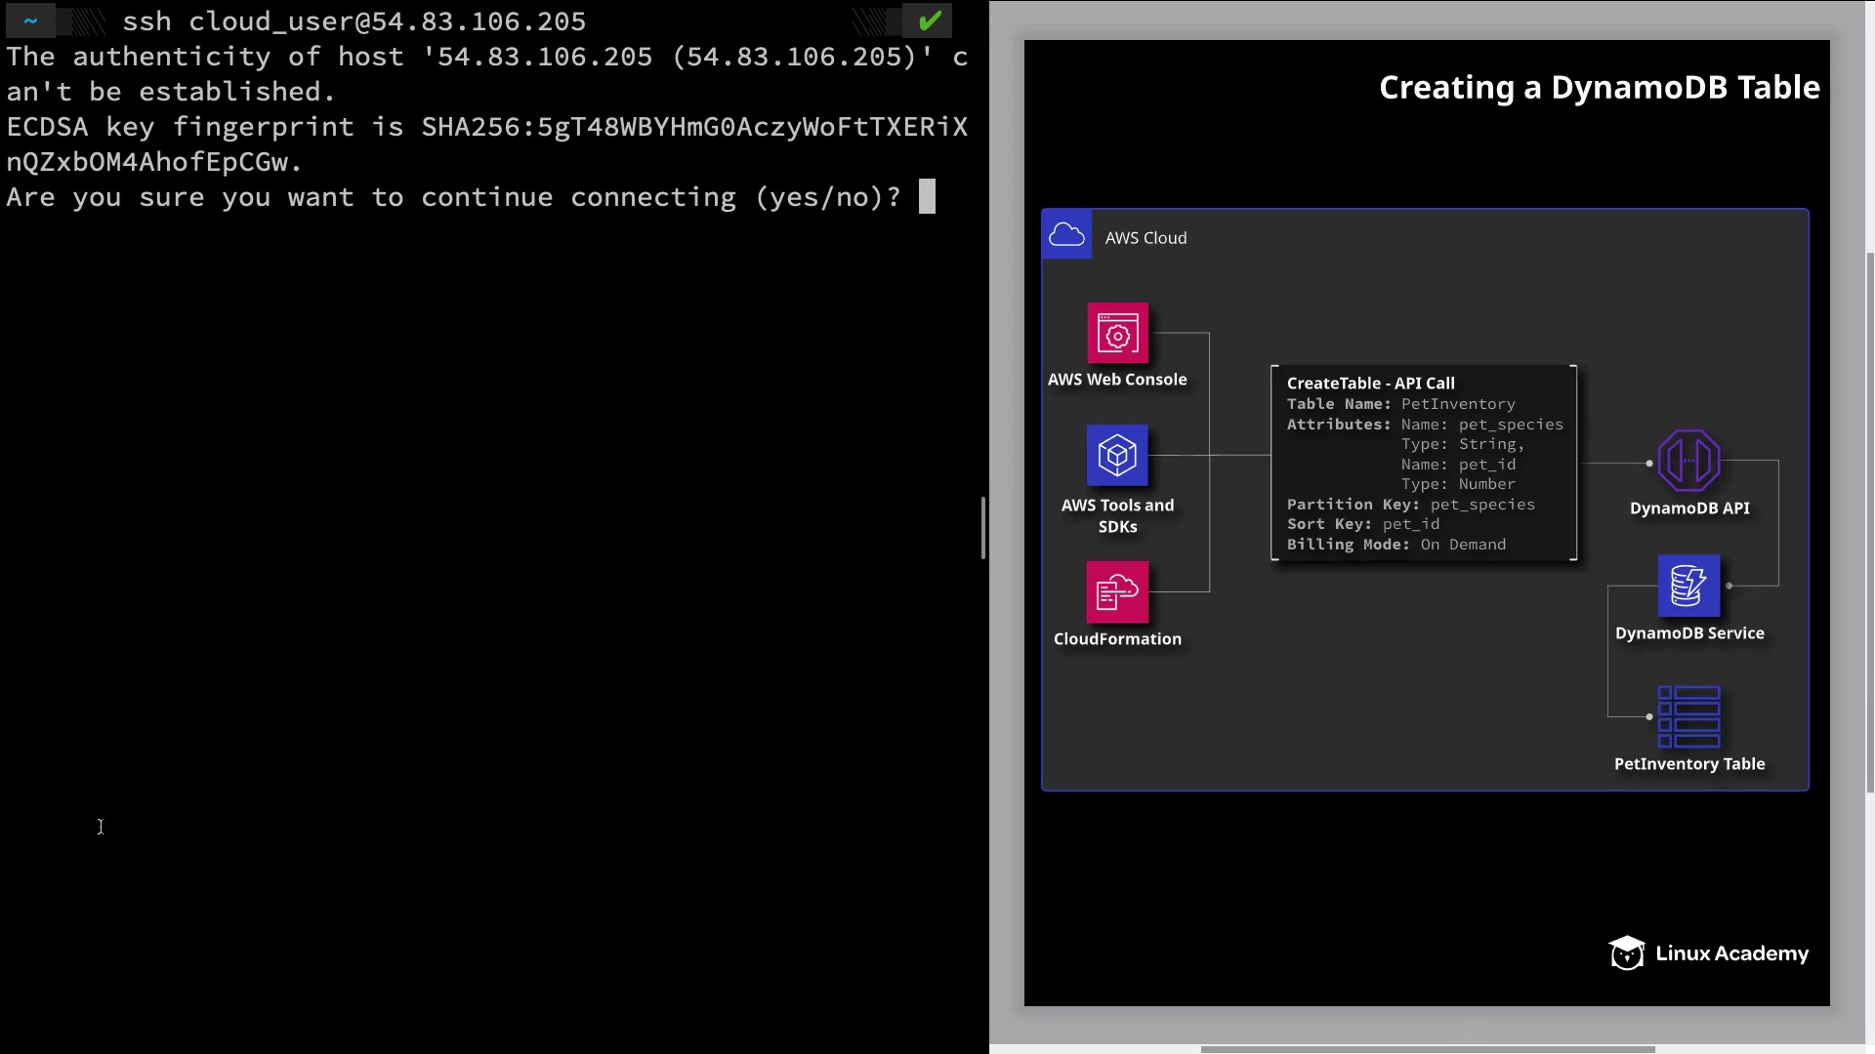The width and height of the screenshot is (1875, 1054).
Task: Click the AWS Cloud icon
Action: click(1066, 234)
